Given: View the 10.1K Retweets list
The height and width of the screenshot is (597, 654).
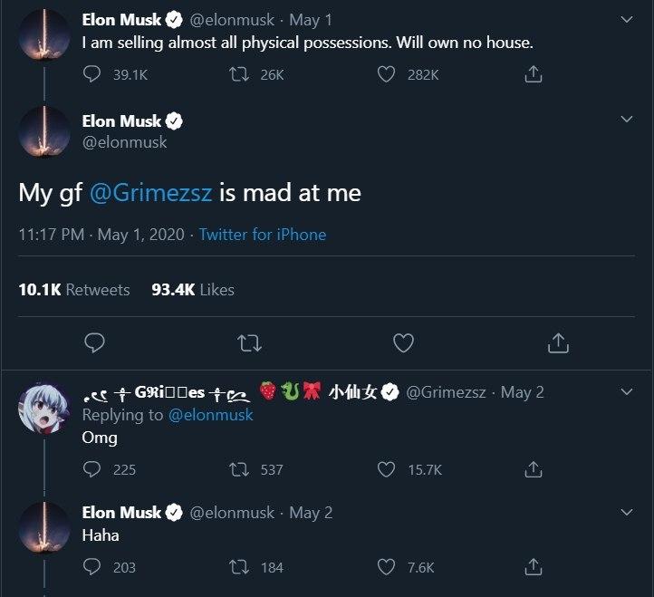Looking at the screenshot, I should [x=74, y=290].
